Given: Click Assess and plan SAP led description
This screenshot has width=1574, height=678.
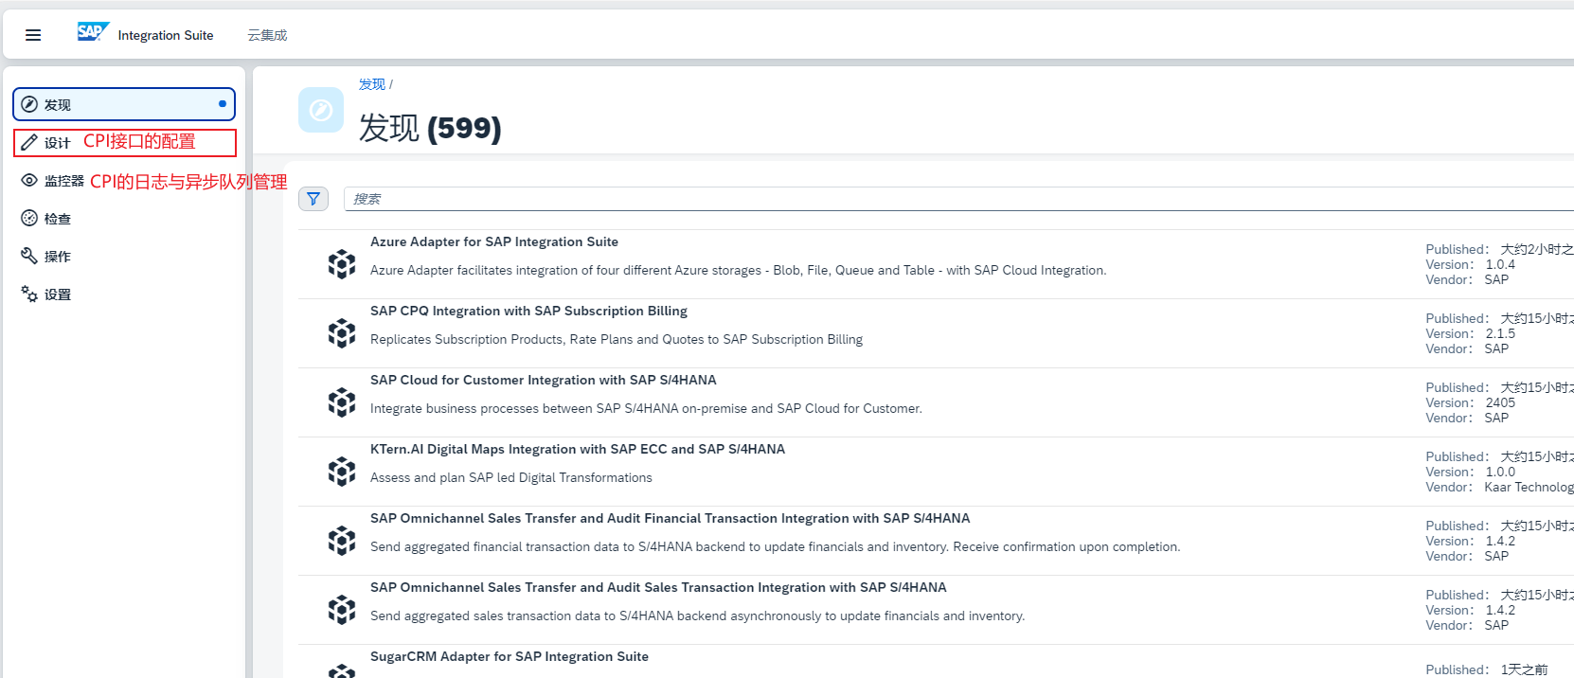Looking at the screenshot, I should click(511, 478).
